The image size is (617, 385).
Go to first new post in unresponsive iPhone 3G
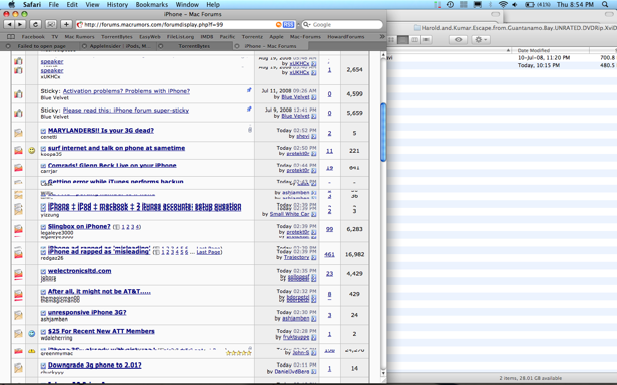click(x=43, y=313)
